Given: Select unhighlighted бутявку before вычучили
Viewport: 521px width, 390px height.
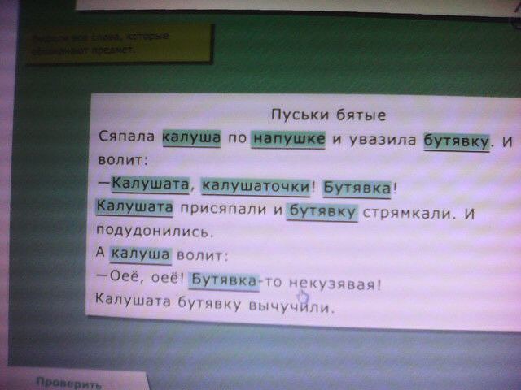Looking at the screenshot, I should point(209,303).
